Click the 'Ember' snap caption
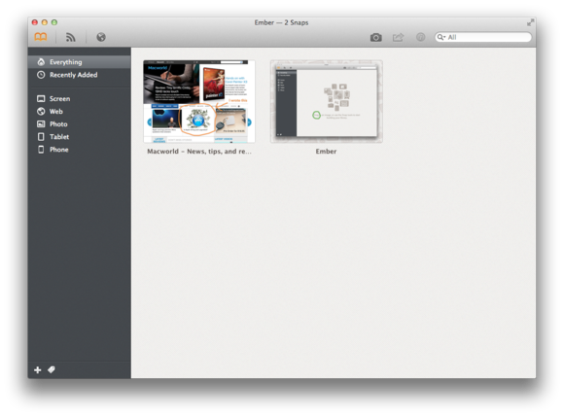 click(x=326, y=152)
